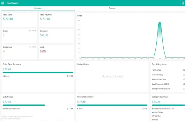Switch to the Overview tab
The image size is (185, 121).
pyautogui.click(x=38, y=8)
